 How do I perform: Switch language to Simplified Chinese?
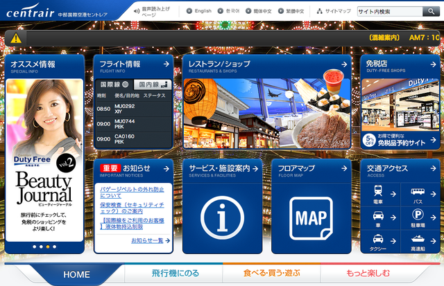tap(259, 11)
